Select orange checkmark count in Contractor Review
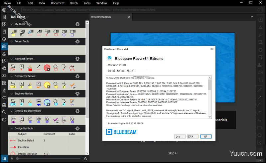The height and width of the screenshot is (163, 266). [x=72, y=86]
